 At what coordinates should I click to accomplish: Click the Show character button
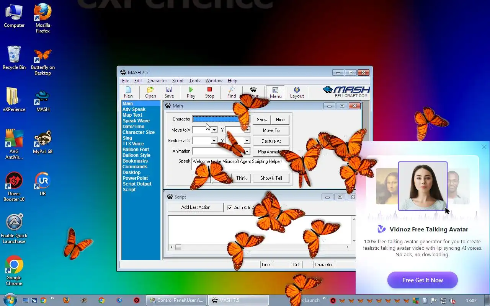tap(262, 120)
